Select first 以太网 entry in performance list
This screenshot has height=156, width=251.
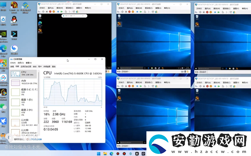(x=24, y=123)
